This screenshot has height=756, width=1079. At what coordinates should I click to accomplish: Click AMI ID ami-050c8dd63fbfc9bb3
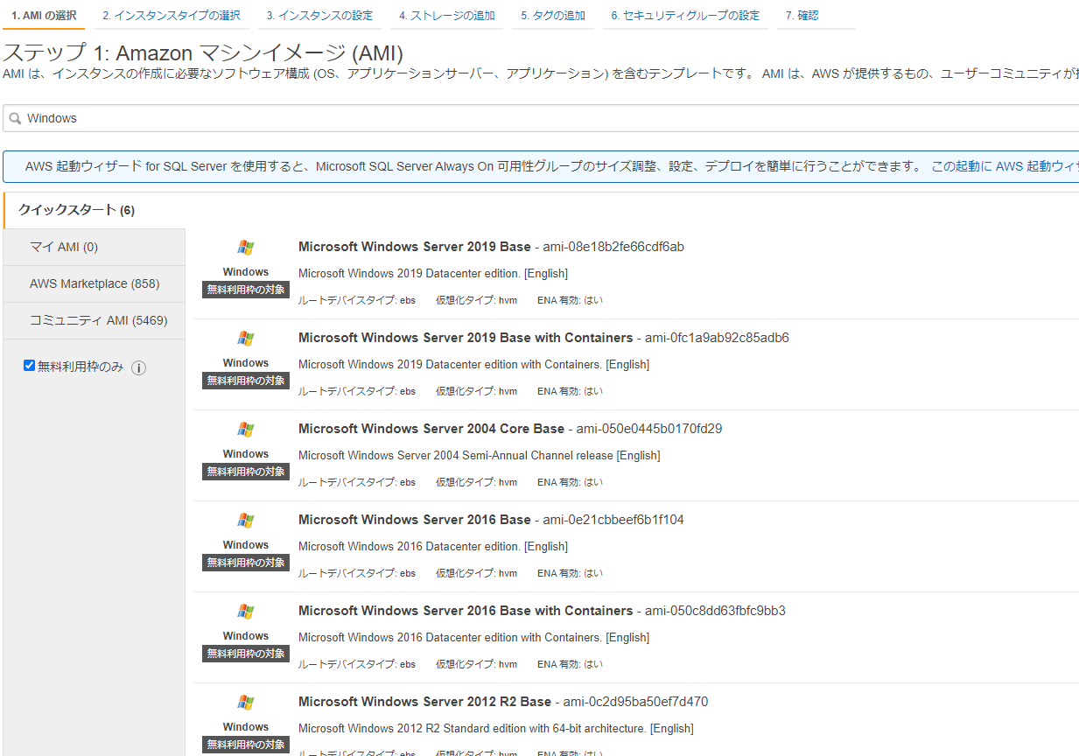point(715,611)
